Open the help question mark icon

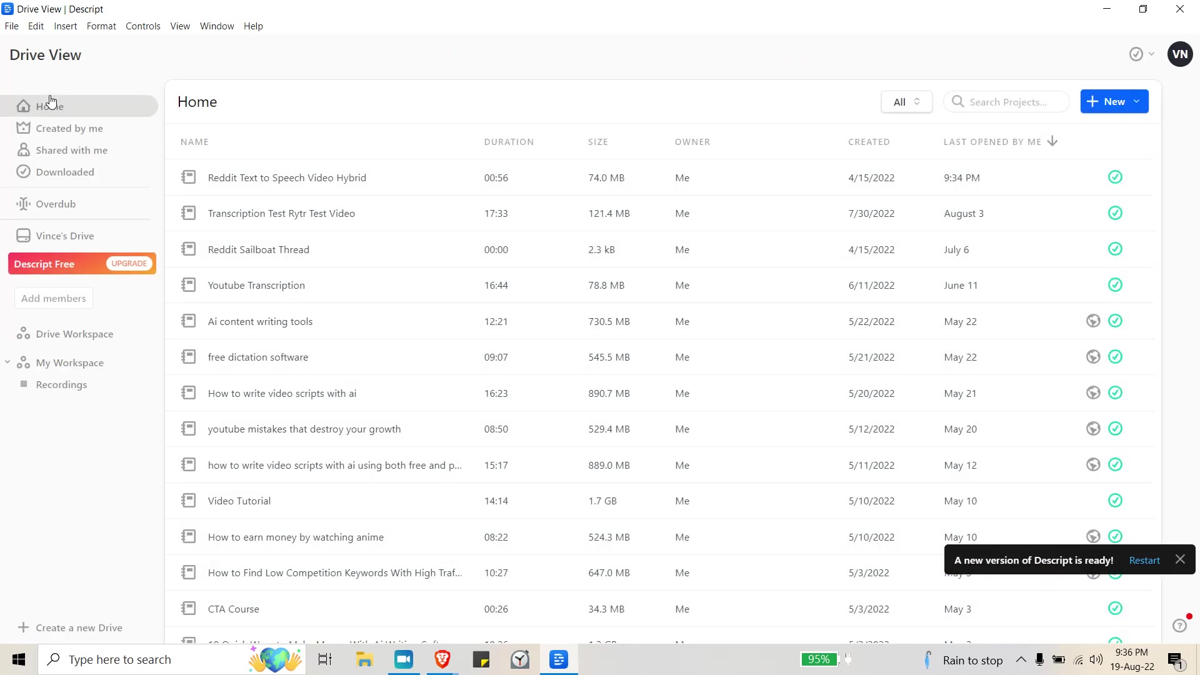(x=1179, y=626)
